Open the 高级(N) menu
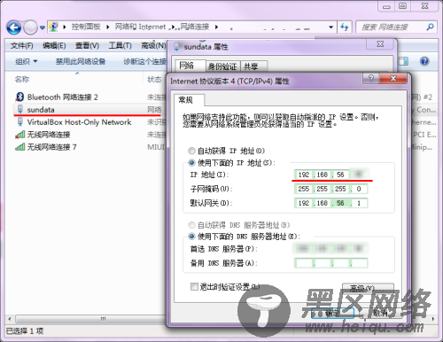 [153, 45]
